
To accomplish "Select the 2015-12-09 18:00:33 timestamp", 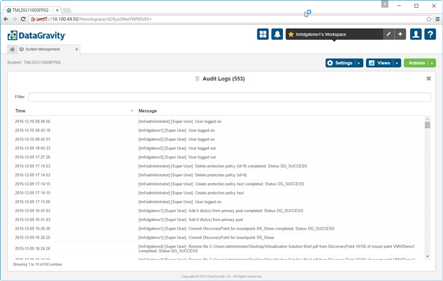I will (x=32, y=148).
